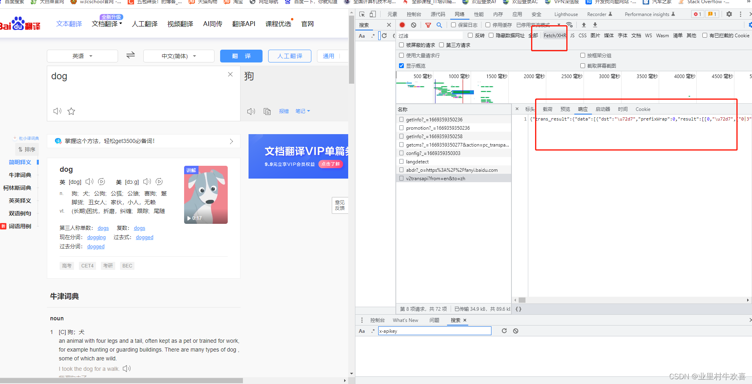The width and height of the screenshot is (752, 384).
Task: Refresh the bottom drawer search results
Action: click(504, 331)
